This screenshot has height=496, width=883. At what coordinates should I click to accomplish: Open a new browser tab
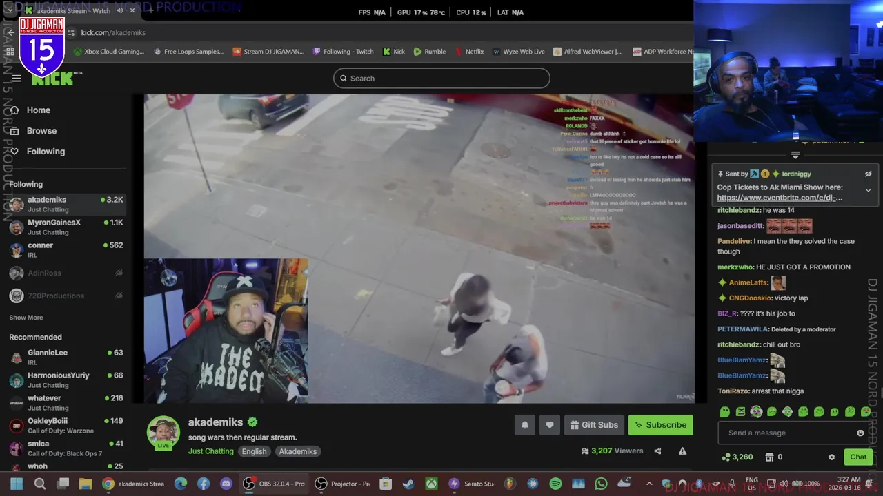(150, 10)
